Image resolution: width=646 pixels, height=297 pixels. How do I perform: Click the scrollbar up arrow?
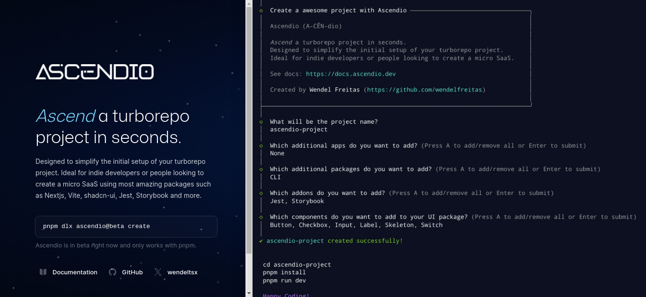click(x=249, y=3)
